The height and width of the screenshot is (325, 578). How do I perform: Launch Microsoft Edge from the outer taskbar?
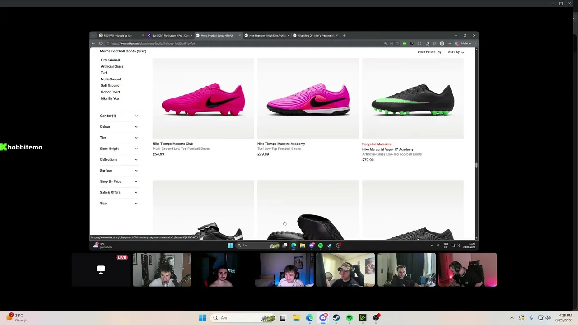(309, 318)
